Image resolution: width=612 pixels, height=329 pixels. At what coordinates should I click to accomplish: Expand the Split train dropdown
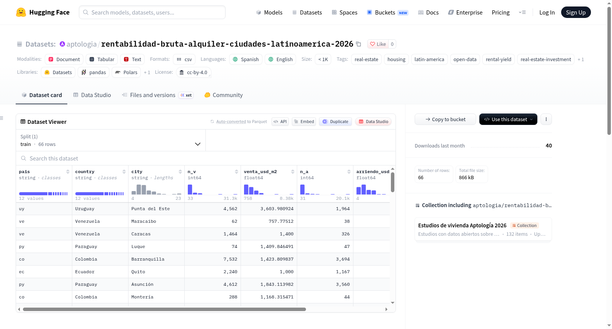pyautogui.click(x=111, y=140)
